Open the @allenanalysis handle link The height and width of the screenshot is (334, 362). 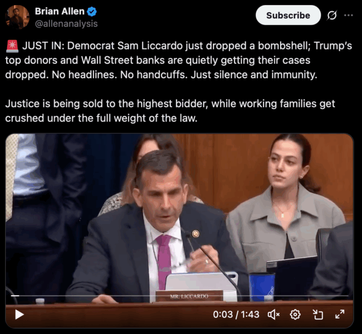point(66,24)
